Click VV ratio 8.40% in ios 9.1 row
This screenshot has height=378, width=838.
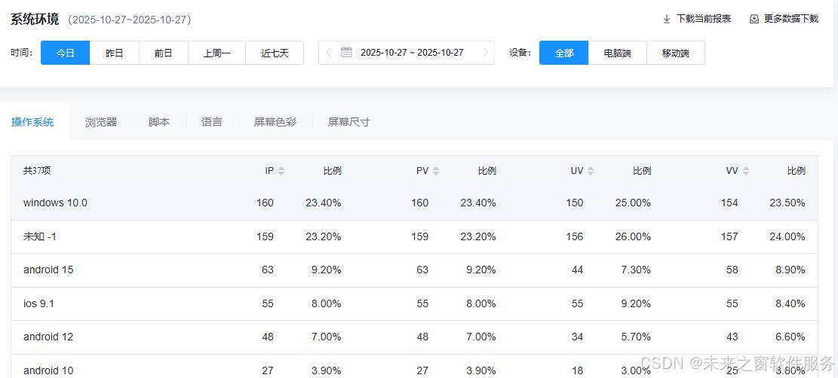tap(790, 303)
